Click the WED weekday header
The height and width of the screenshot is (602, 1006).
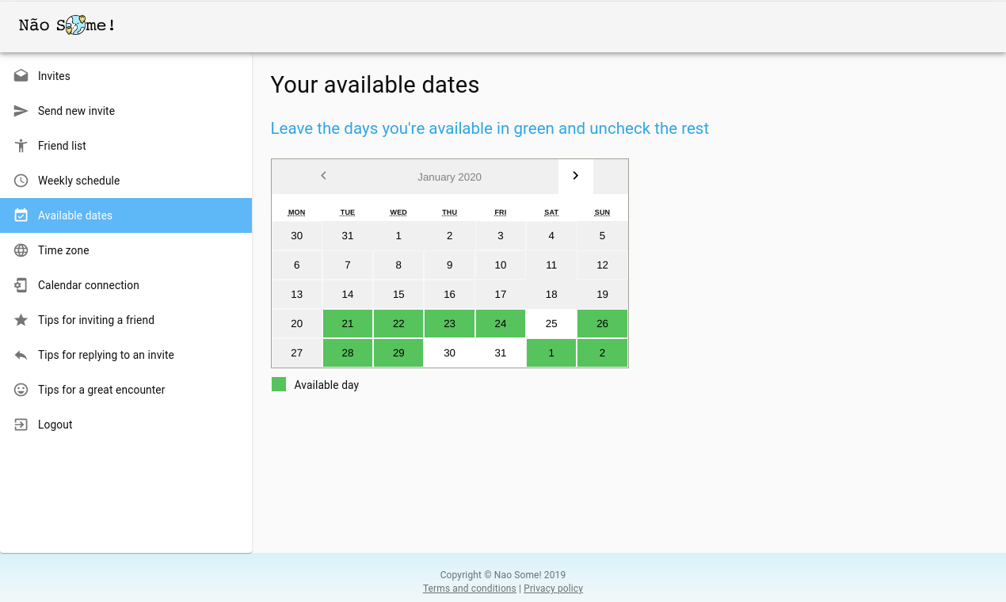pos(398,212)
